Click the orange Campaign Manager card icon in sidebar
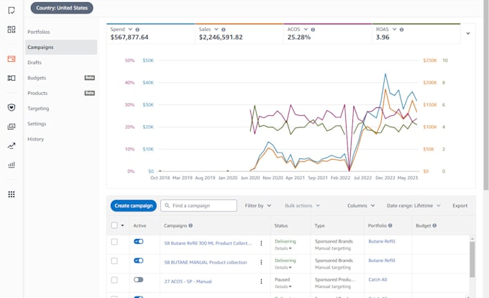489x298 pixels. coord(12,58)
